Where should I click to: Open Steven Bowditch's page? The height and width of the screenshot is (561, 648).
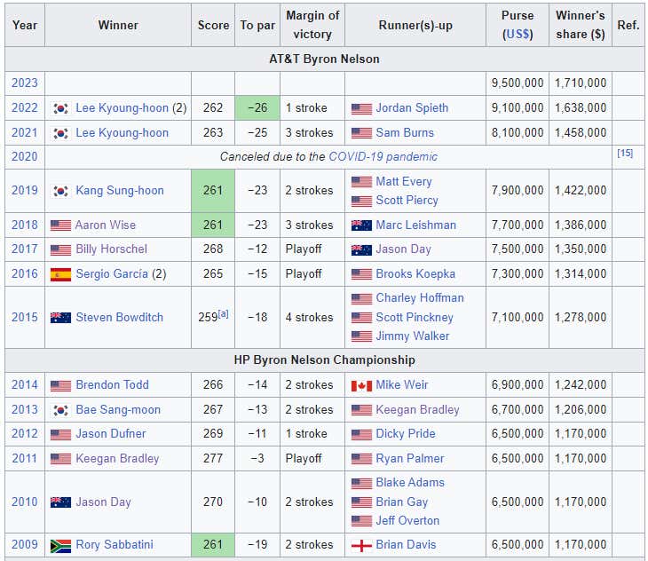click(120, 317)
